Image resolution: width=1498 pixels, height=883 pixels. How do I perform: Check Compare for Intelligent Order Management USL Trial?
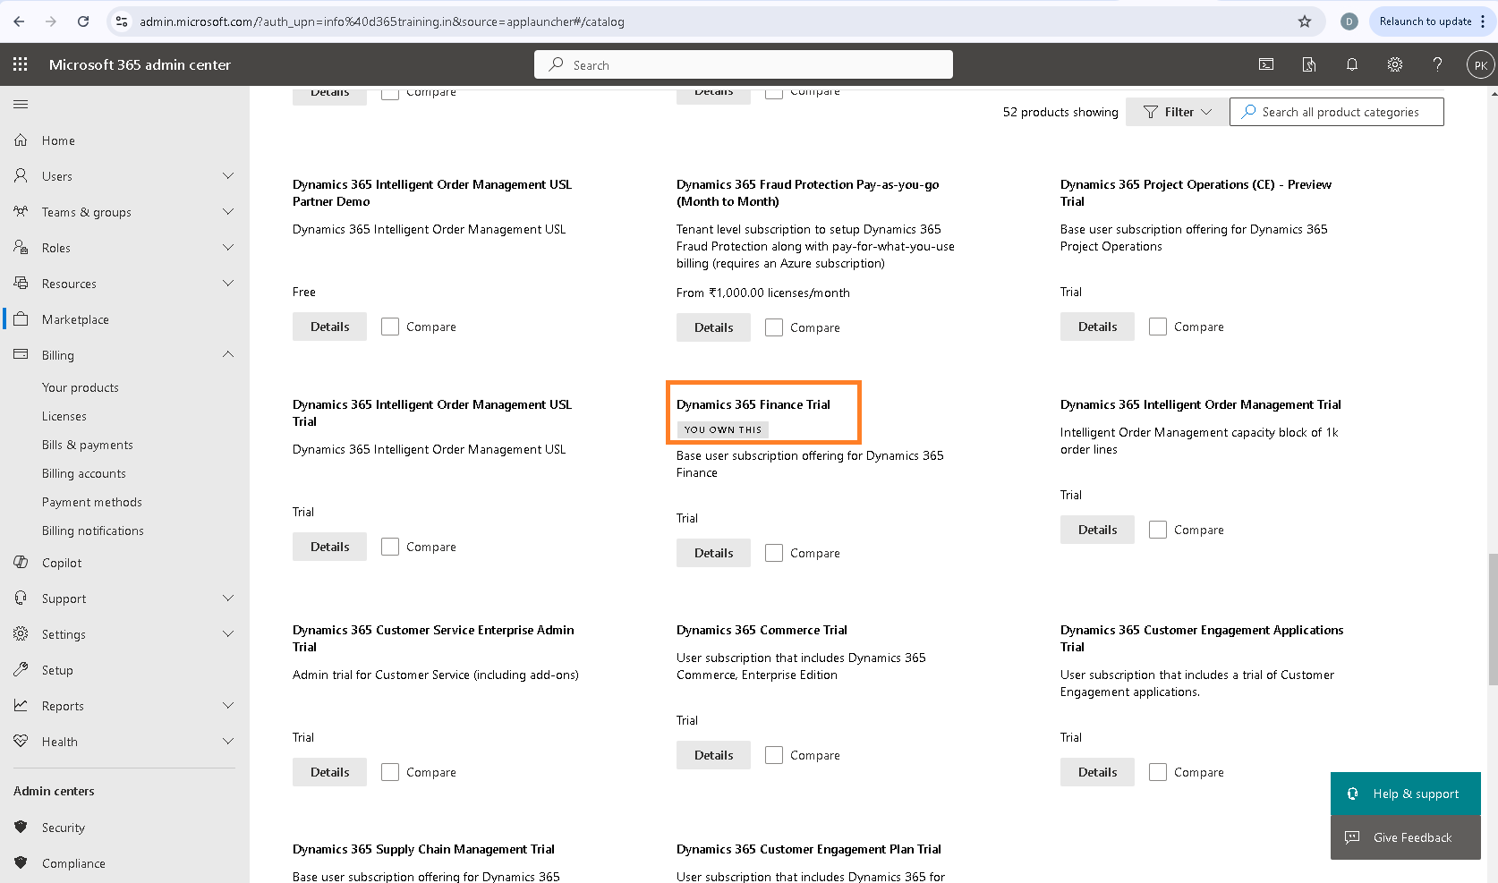[x=390, y=547]
